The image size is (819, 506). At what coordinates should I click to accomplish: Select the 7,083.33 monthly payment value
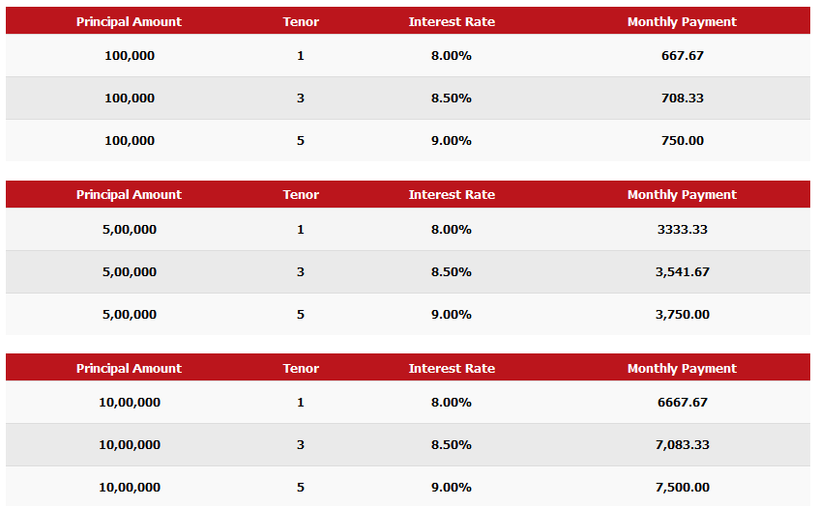coord(682,445)
